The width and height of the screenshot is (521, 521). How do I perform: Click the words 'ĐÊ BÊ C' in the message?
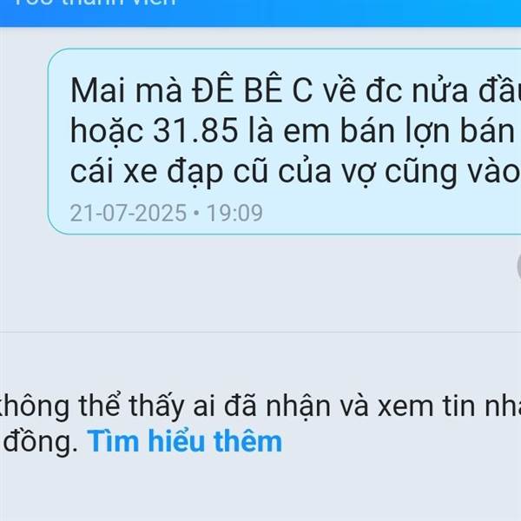(253, 90)
